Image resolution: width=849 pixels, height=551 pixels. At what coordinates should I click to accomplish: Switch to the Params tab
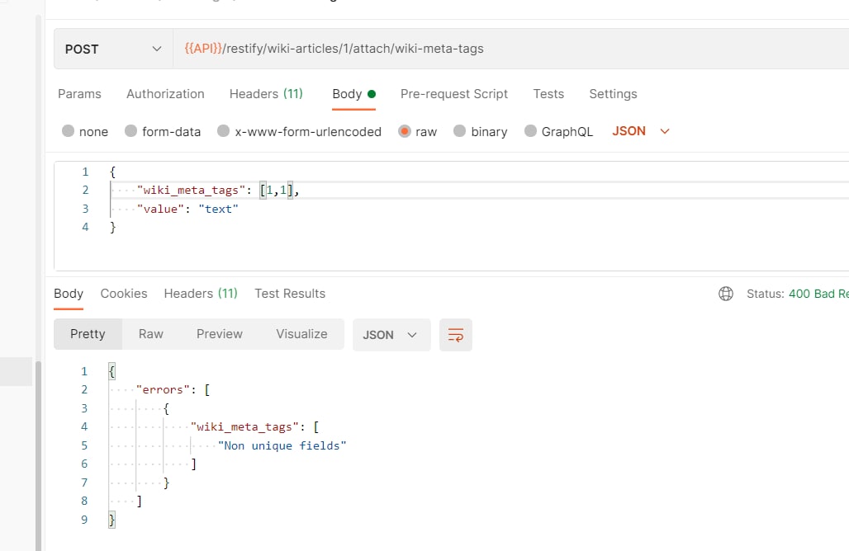tap(79, 94)
